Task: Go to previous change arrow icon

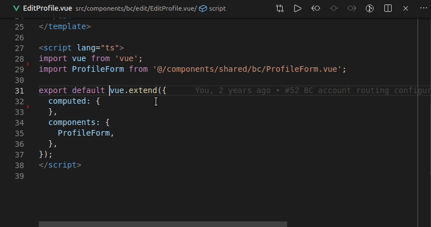Action: pyautogui.click(x=316, y=8)
